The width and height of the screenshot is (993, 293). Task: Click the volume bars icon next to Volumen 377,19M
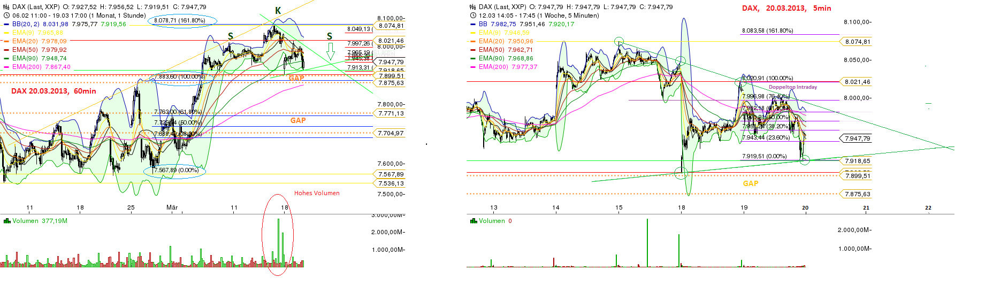pyautogui.click(x=7, y=220)
